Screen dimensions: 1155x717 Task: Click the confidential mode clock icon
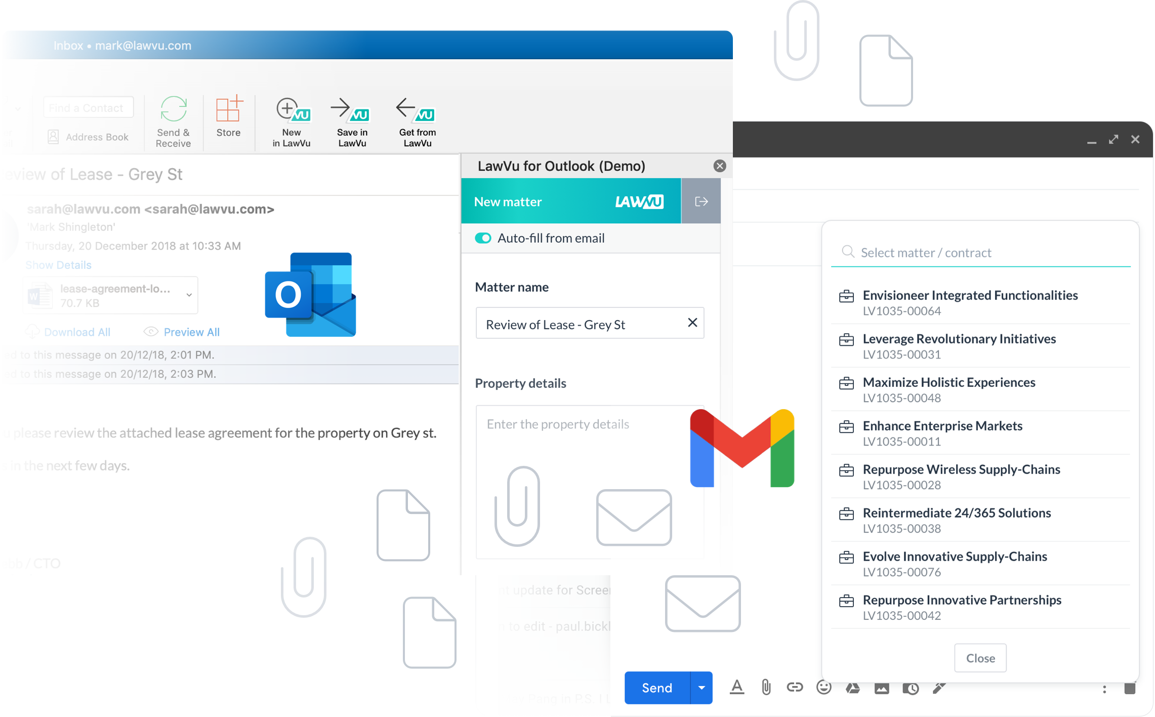coord(911,688)
